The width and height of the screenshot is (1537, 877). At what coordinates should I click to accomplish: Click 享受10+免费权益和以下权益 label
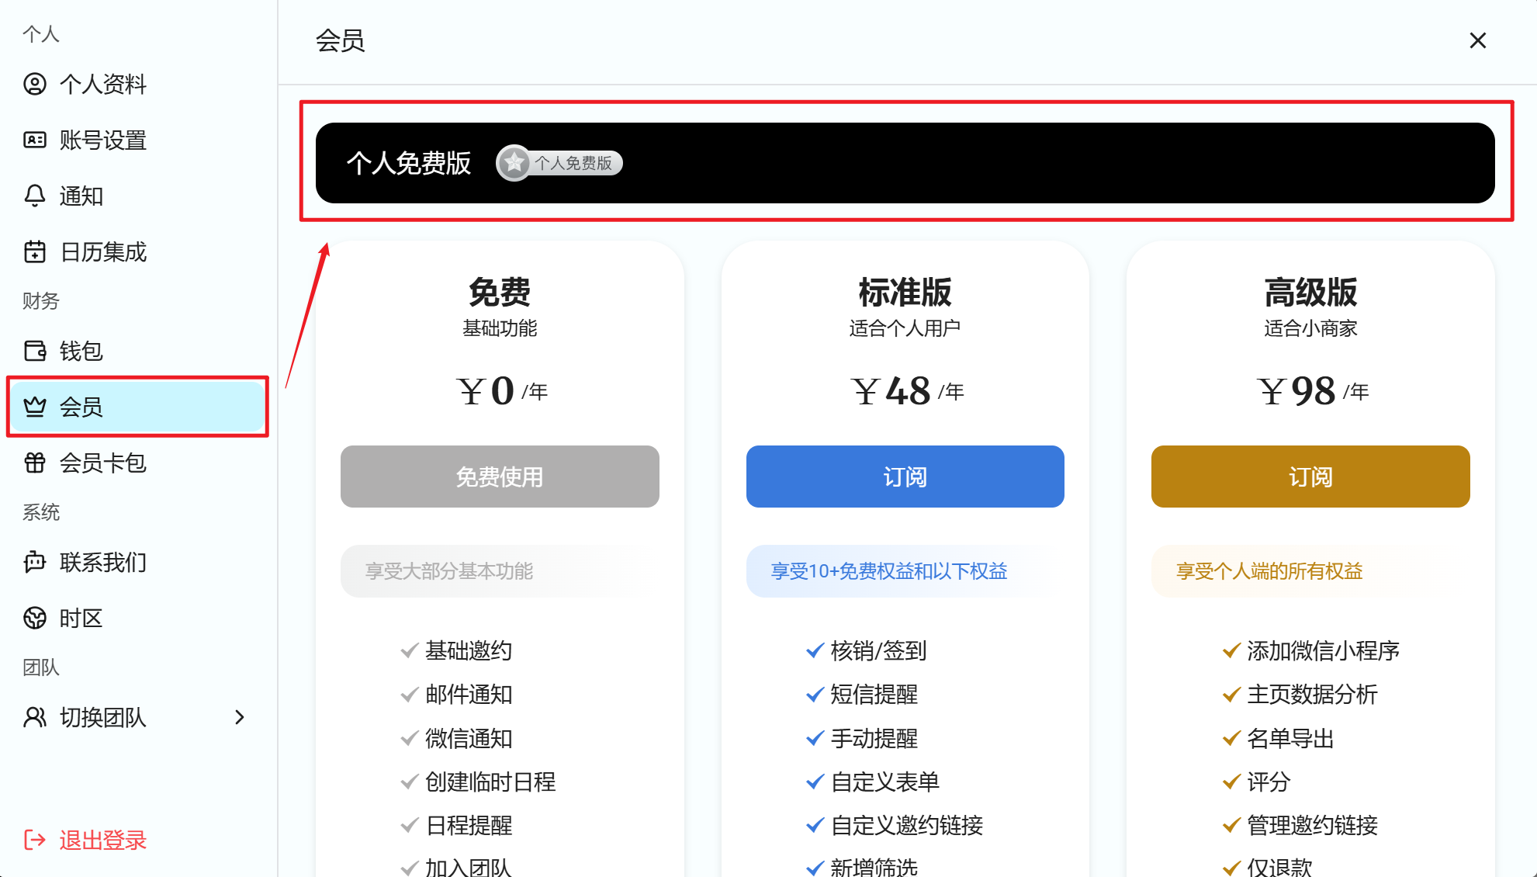[889, 571]
